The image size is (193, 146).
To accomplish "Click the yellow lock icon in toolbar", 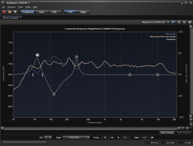I will [x=10, y=12].
